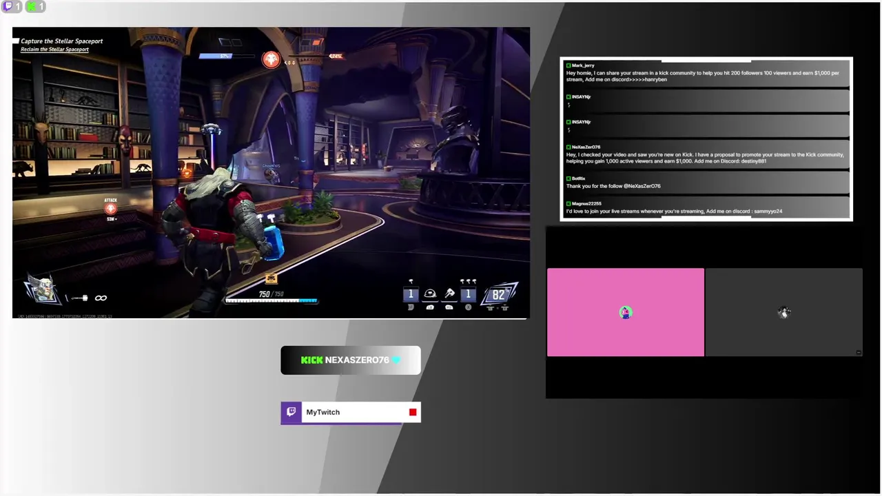Click the Kick badge beside Mark_jerry
The width and height of the screenshot is (882, 496).
click(568, 65)
